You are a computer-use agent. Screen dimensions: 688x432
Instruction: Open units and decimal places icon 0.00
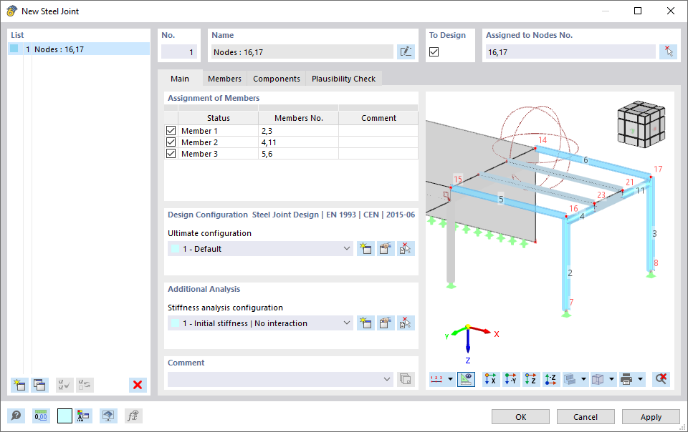41,416
